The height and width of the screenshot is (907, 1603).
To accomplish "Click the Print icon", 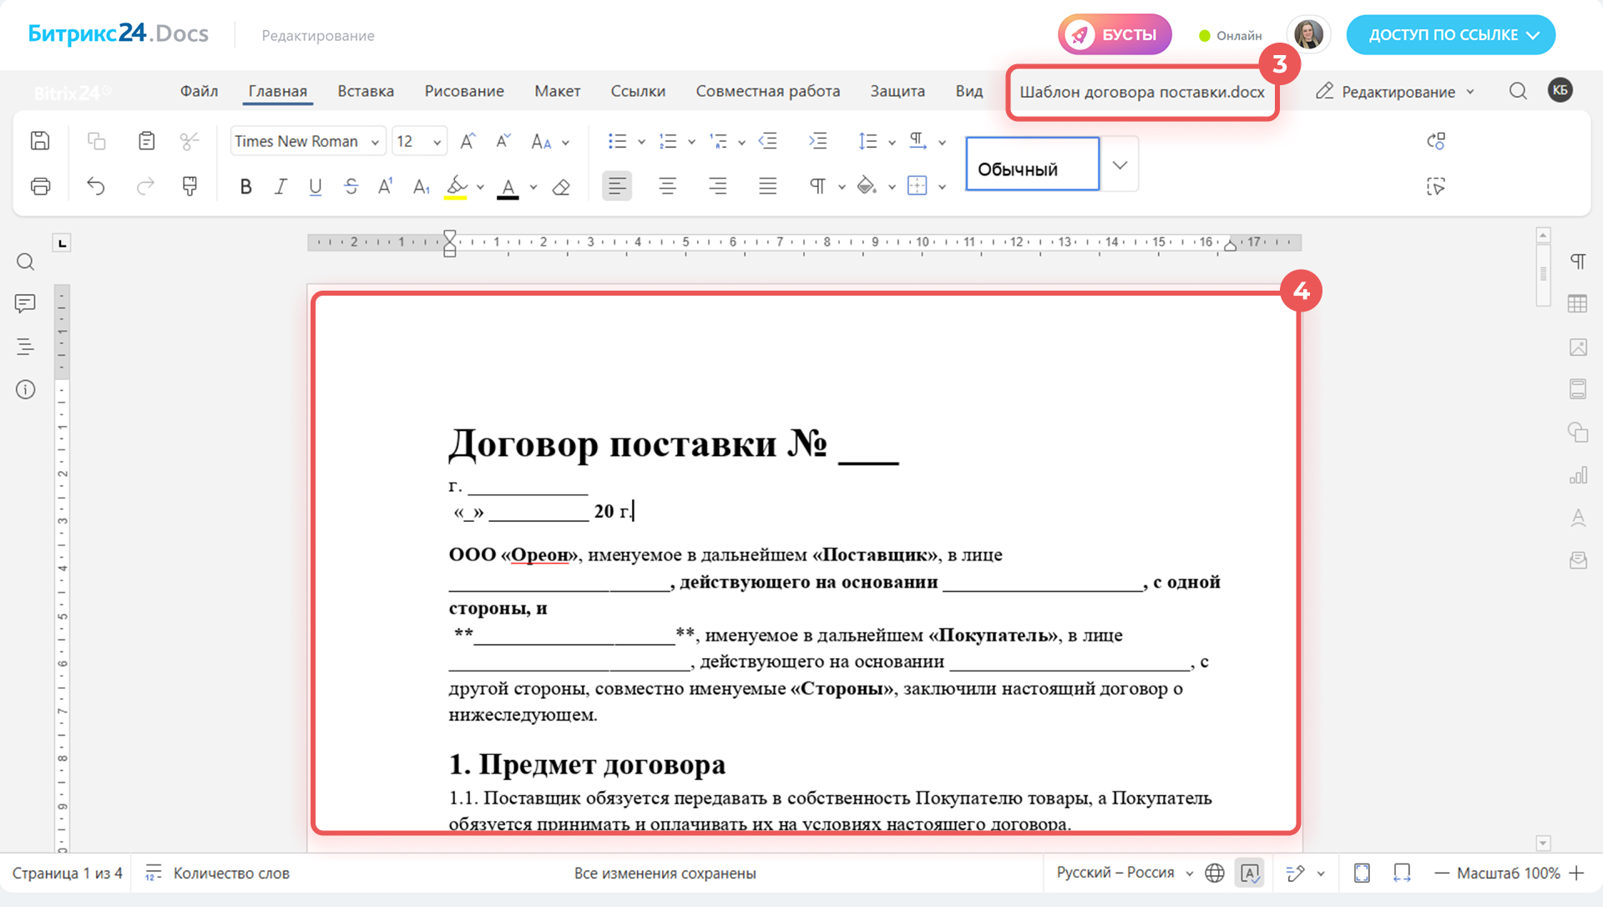I will 40,185.
